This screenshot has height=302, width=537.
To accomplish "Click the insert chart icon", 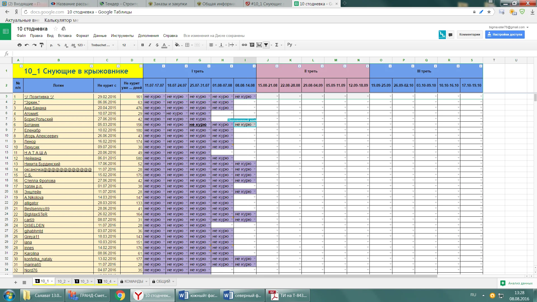I will [x=259, y=45].
